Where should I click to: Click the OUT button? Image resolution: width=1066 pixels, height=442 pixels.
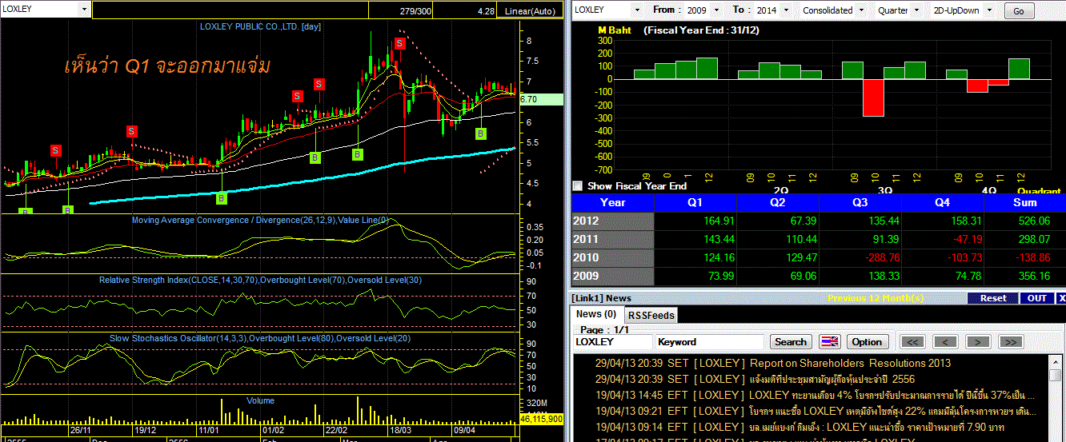(x=1037, y=298)
